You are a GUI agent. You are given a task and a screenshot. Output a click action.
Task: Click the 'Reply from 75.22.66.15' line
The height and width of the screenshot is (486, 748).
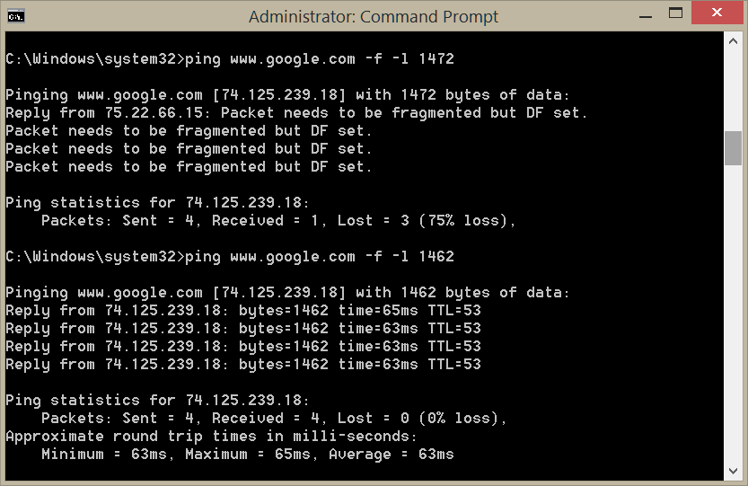coord(296,113)
